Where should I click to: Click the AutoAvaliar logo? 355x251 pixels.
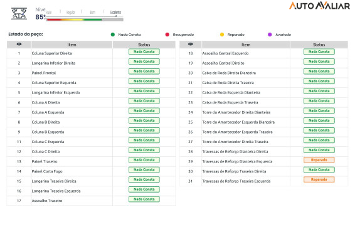pyautogui.click(x=319, y=6)
